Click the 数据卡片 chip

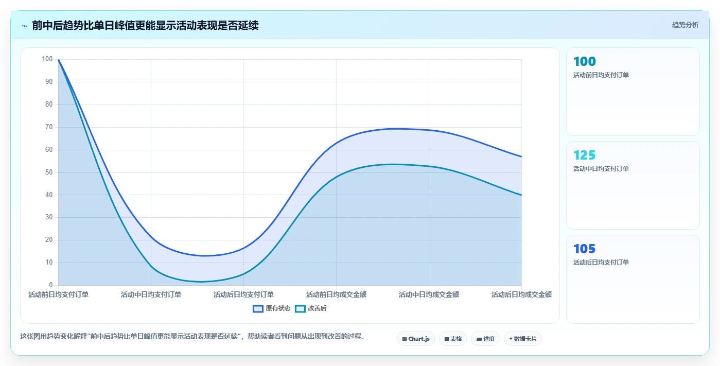pos(523,339)
